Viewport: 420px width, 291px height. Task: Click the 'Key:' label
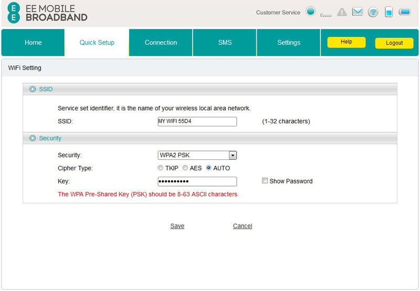(x=64, y=181)
